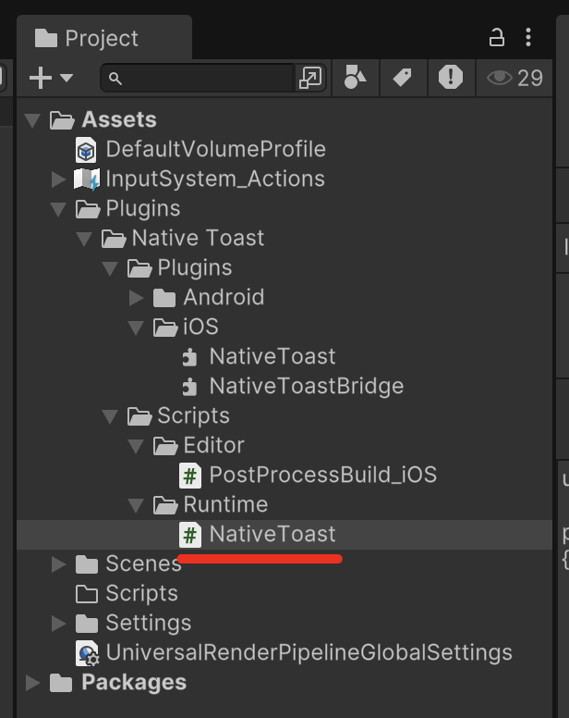Select the DefaultVolumeProfile asset
Image resolution: width=569 pixels, height=718 pixels.
click(200, 149)
